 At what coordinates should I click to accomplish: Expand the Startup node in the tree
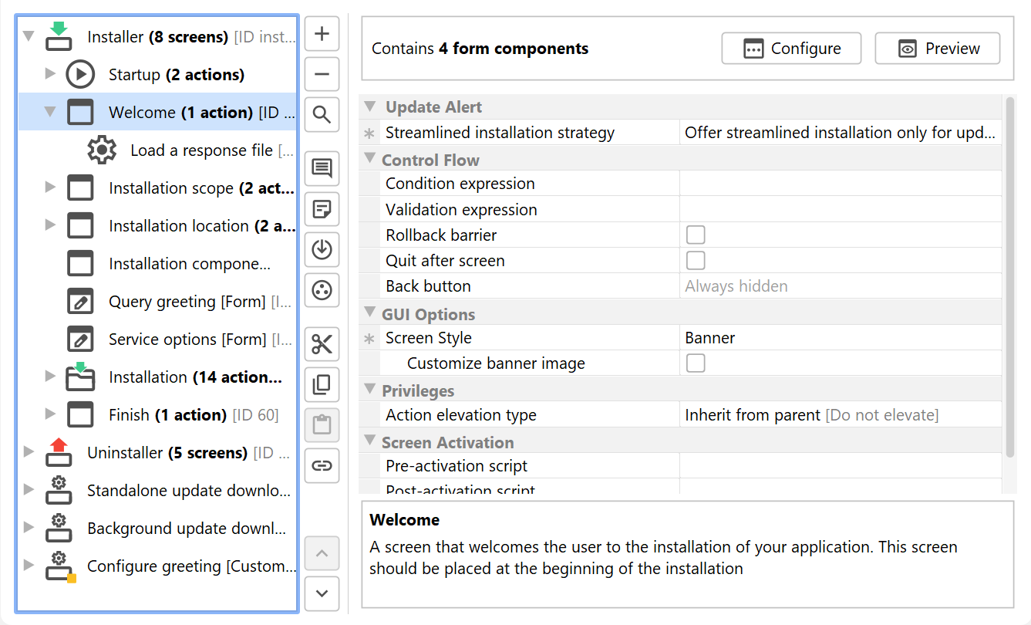click(50, 74)
